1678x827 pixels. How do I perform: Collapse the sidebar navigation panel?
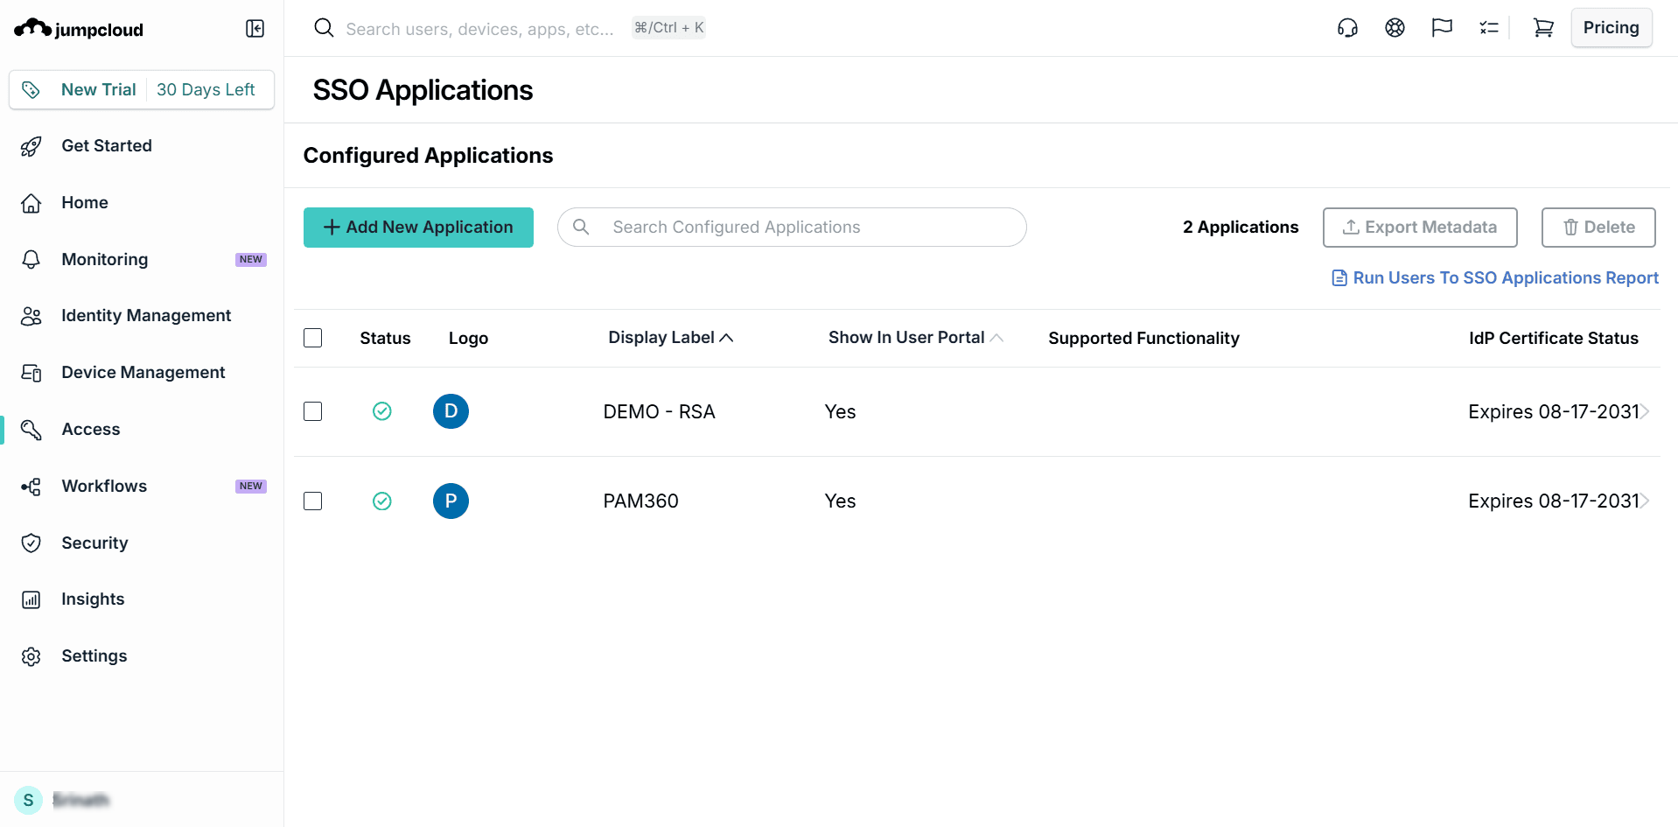[x=255, y=29]
